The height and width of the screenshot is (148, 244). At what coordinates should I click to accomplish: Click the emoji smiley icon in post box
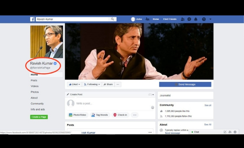click(x=152, y=107)
